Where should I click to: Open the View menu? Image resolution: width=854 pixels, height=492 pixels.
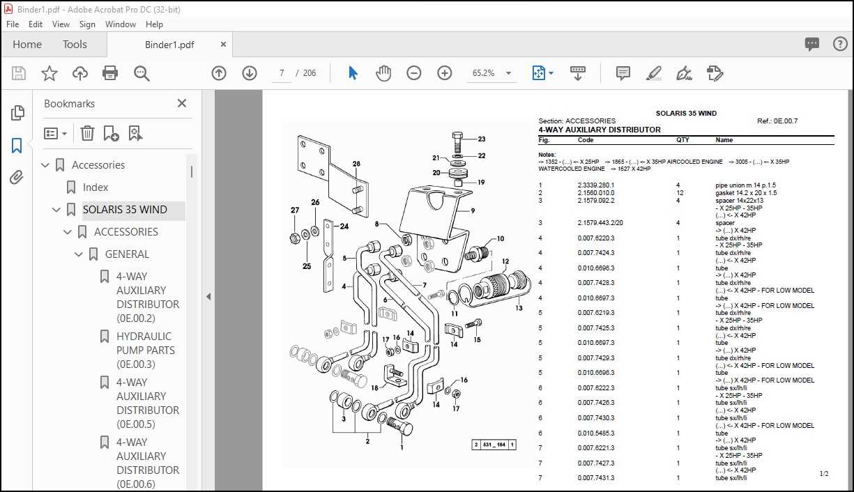pos(61,24)
